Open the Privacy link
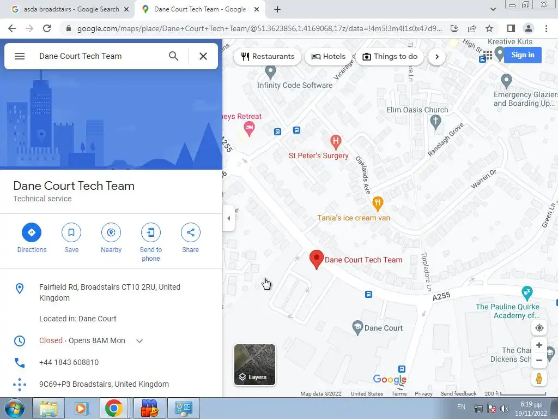 click(423, 393)
